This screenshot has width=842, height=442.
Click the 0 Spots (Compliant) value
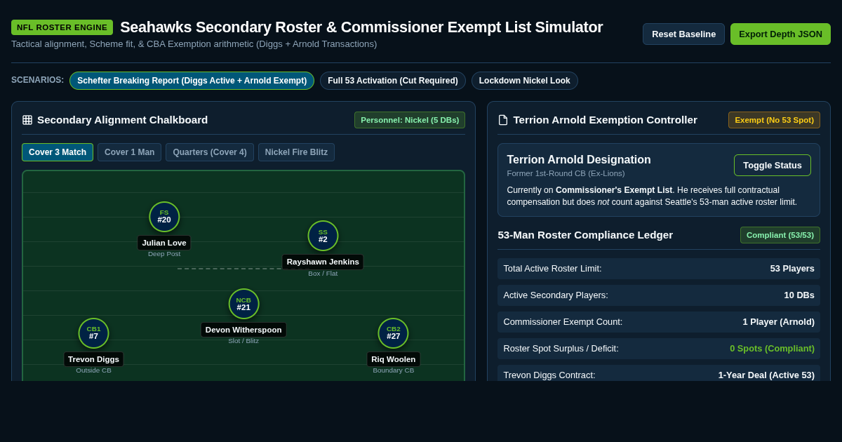(x=772, y=349)
